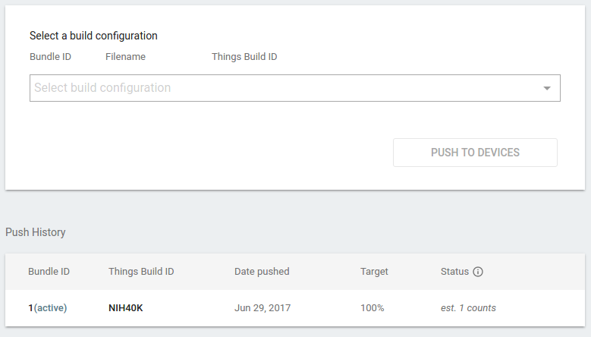Viewport: 591px width, 337px height.
Task: Click the Date pushed column header
Action: tap(262, 272)
